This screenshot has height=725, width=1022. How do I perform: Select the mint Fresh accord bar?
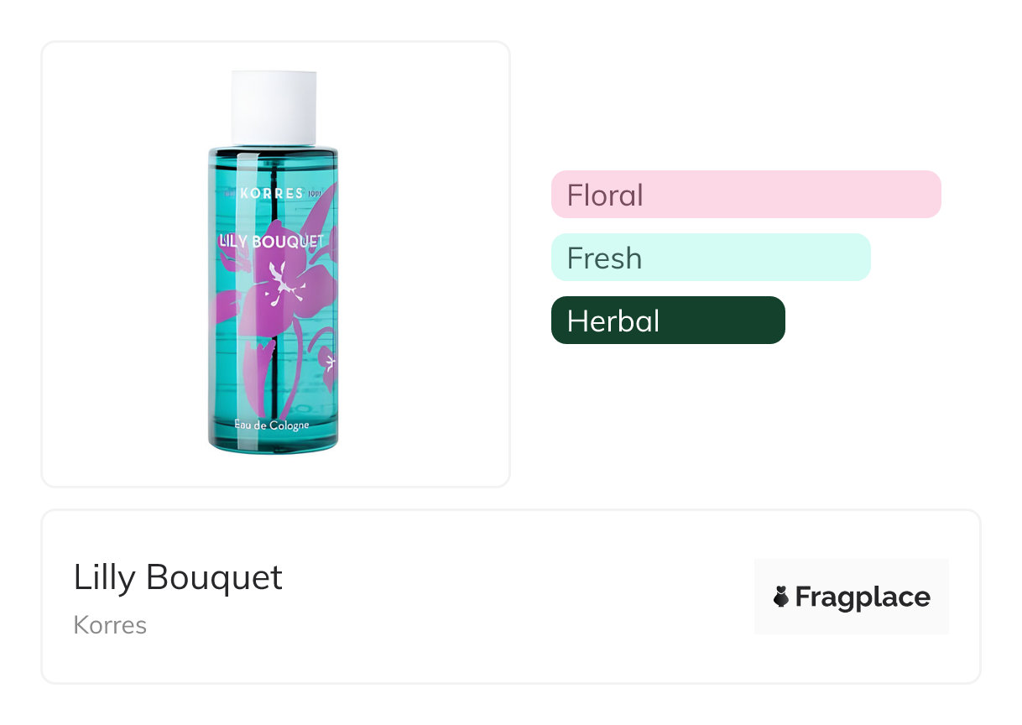tap(710, 258)
